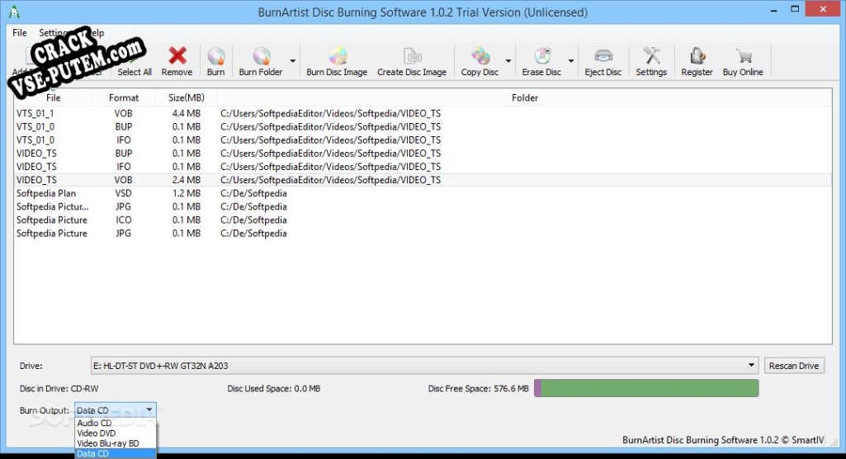The height and width of the screenshot is (459, 846).
Task: Sort by the Folder column header
Action: point(524,97)
